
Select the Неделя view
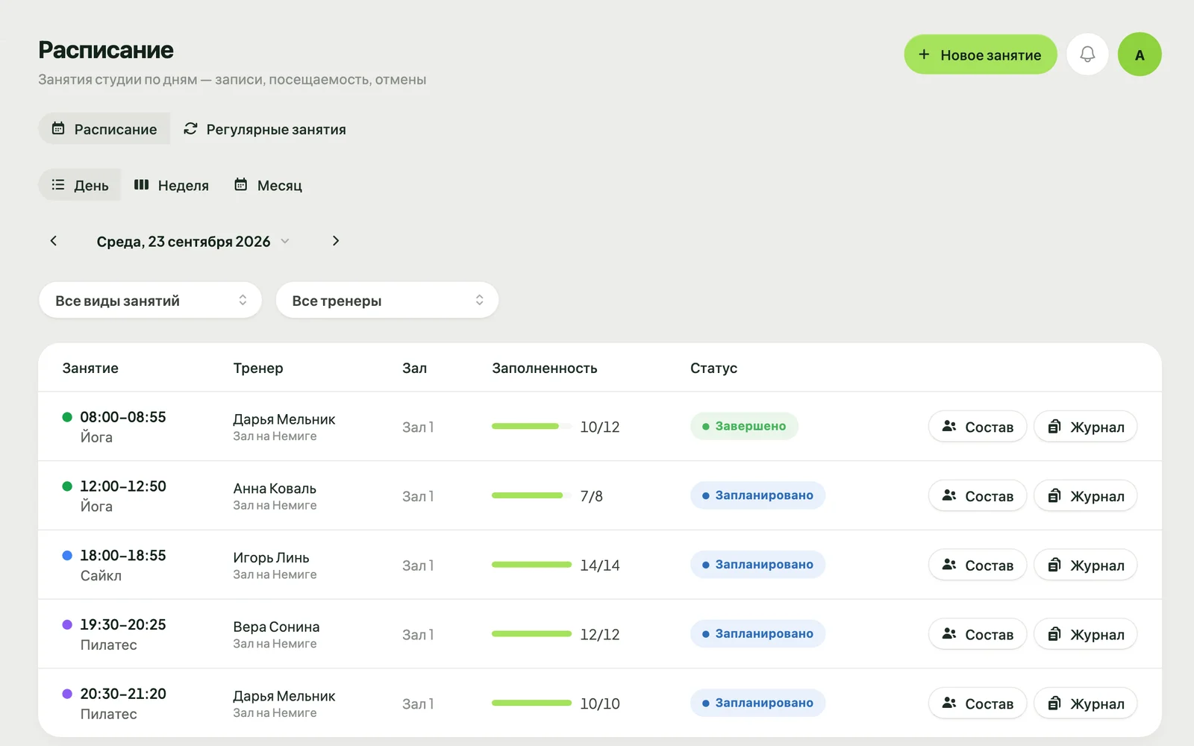pos(172,185)
